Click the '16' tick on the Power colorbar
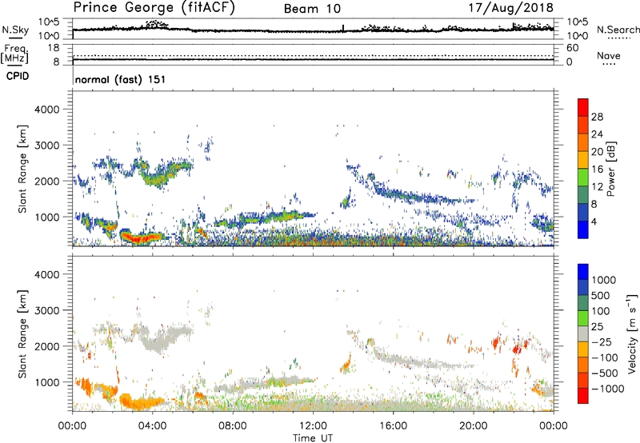 [597, 170]
